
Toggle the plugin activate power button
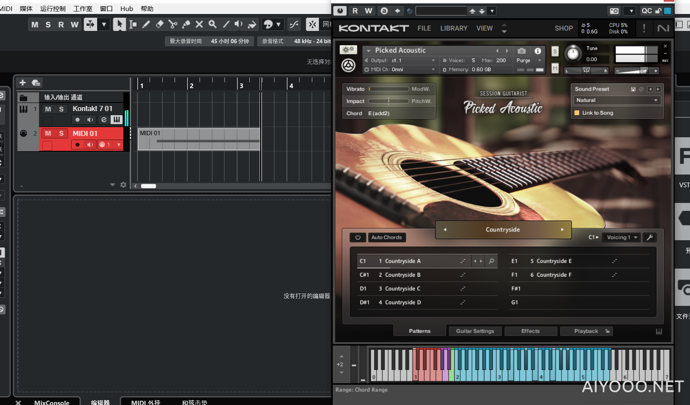coord(340,11)
